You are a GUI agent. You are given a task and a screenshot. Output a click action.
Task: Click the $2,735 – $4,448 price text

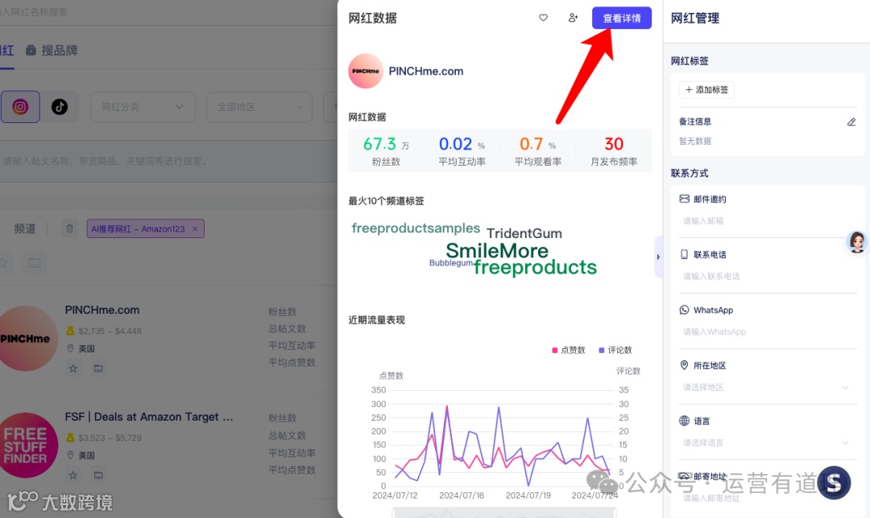point(110,331)
